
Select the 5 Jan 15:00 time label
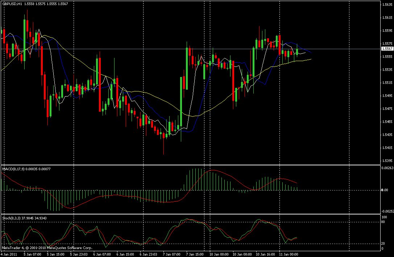pyautogui.click(x=55, y=254)
